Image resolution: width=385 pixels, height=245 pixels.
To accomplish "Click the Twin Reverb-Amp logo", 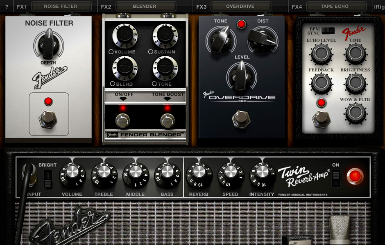I will 304,176.
